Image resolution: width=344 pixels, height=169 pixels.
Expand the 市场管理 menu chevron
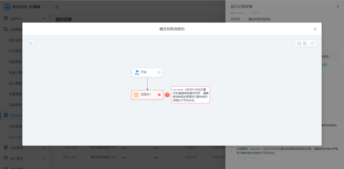[44, 148]
